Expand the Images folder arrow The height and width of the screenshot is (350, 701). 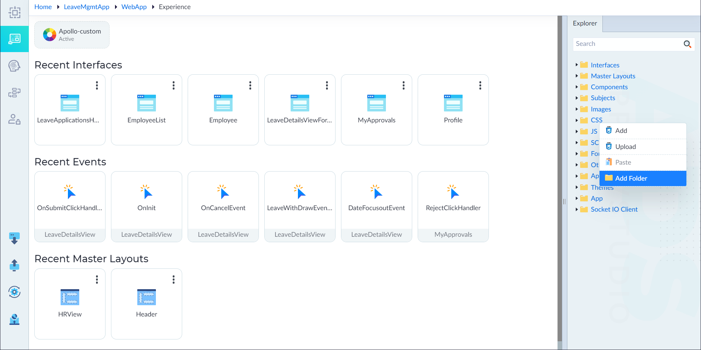[x=576, y=109]
